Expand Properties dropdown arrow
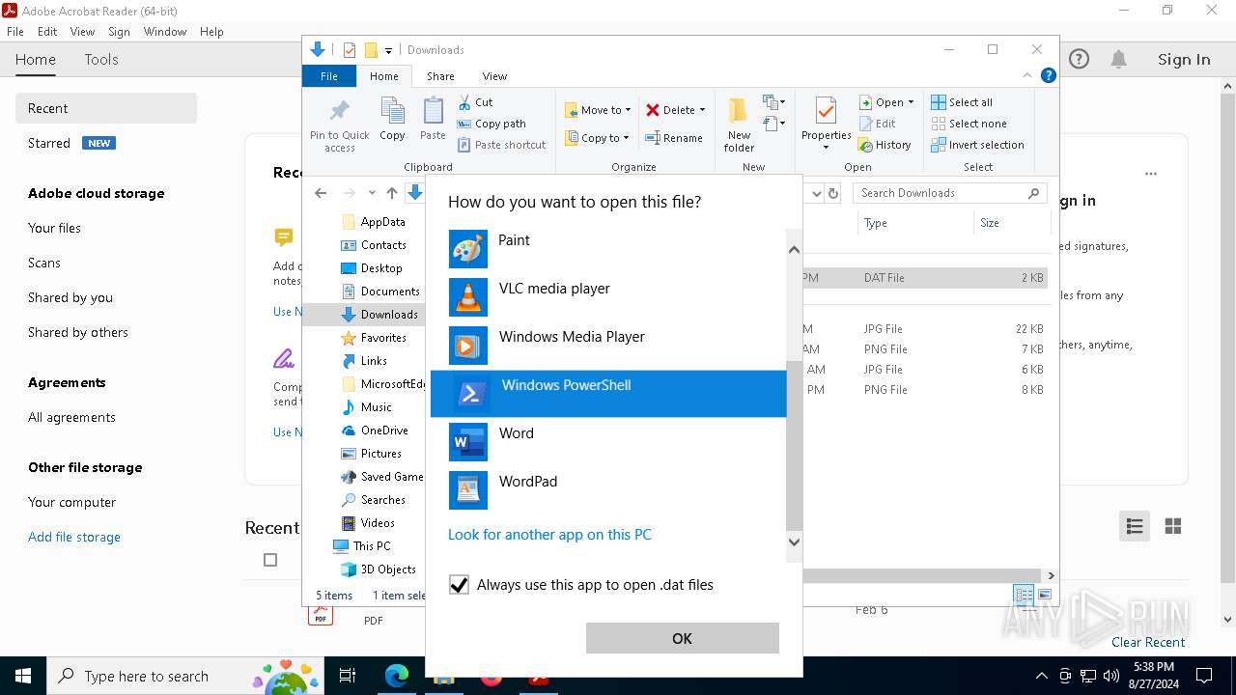The height and width of the screenshot is (695, 1236). (x=826, y=148)
